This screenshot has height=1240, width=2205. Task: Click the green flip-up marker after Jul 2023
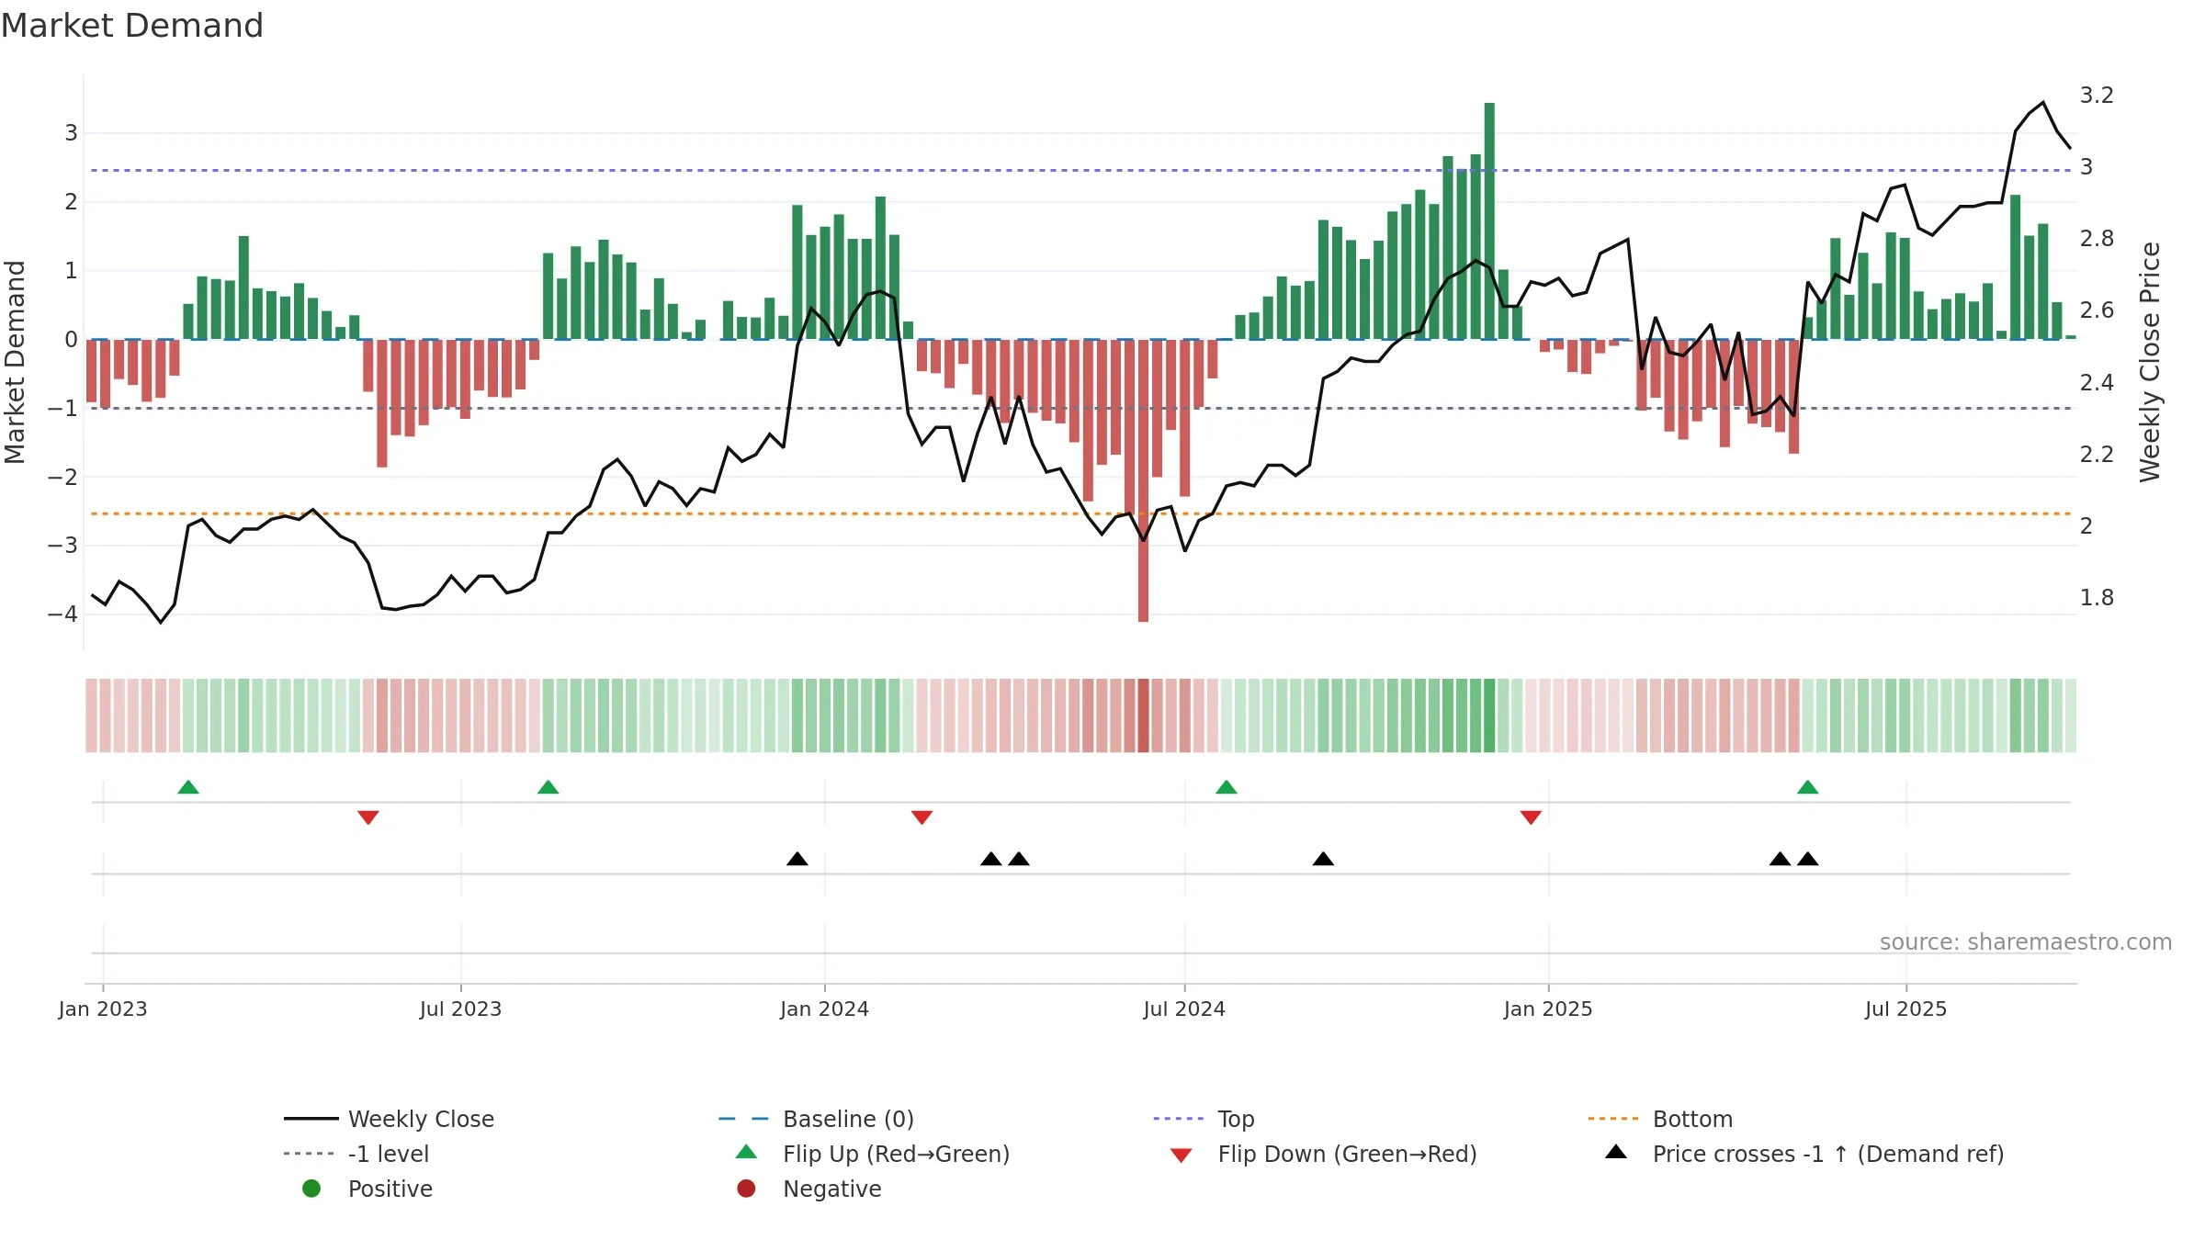click(548, 787)
